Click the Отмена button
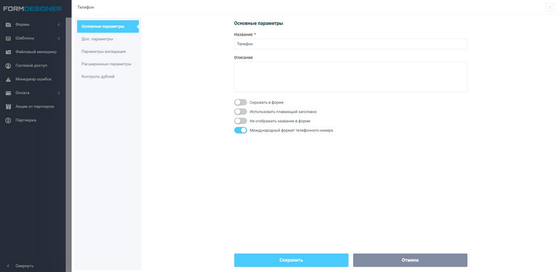 tap(410, 260)
